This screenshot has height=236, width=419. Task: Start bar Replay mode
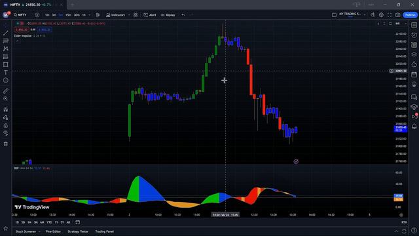click(168, 15)
